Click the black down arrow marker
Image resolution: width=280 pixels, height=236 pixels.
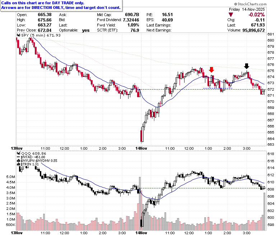click(x=246, y=66)
